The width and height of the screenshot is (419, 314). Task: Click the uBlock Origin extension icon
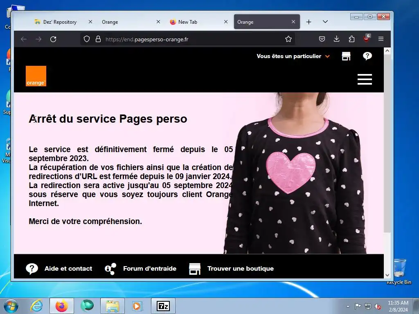366,39
